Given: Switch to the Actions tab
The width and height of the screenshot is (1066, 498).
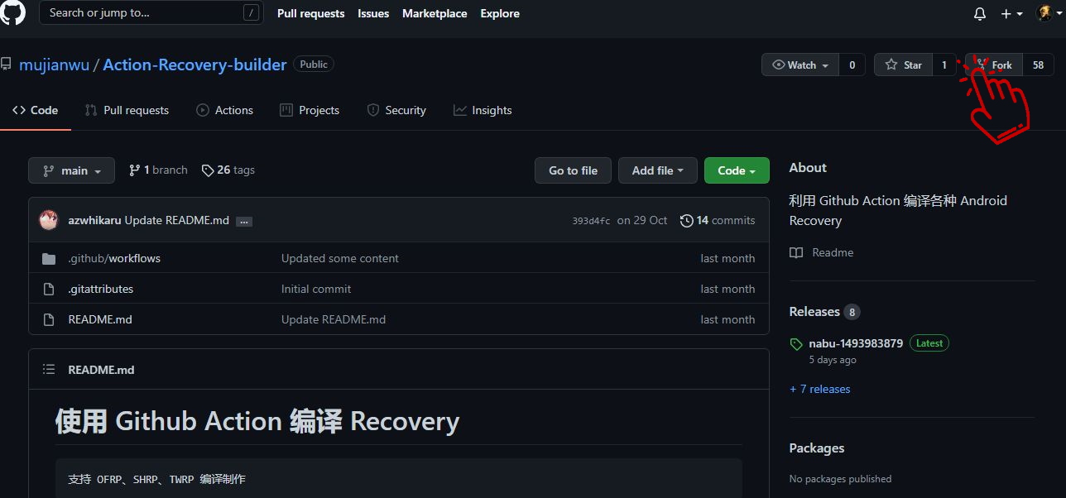Looking at the screenshot, I should [224, 110].
